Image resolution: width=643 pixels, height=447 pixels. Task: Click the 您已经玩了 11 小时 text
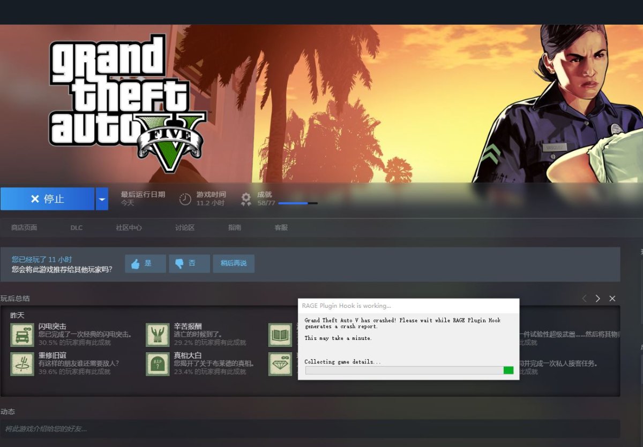pos(42,259)
